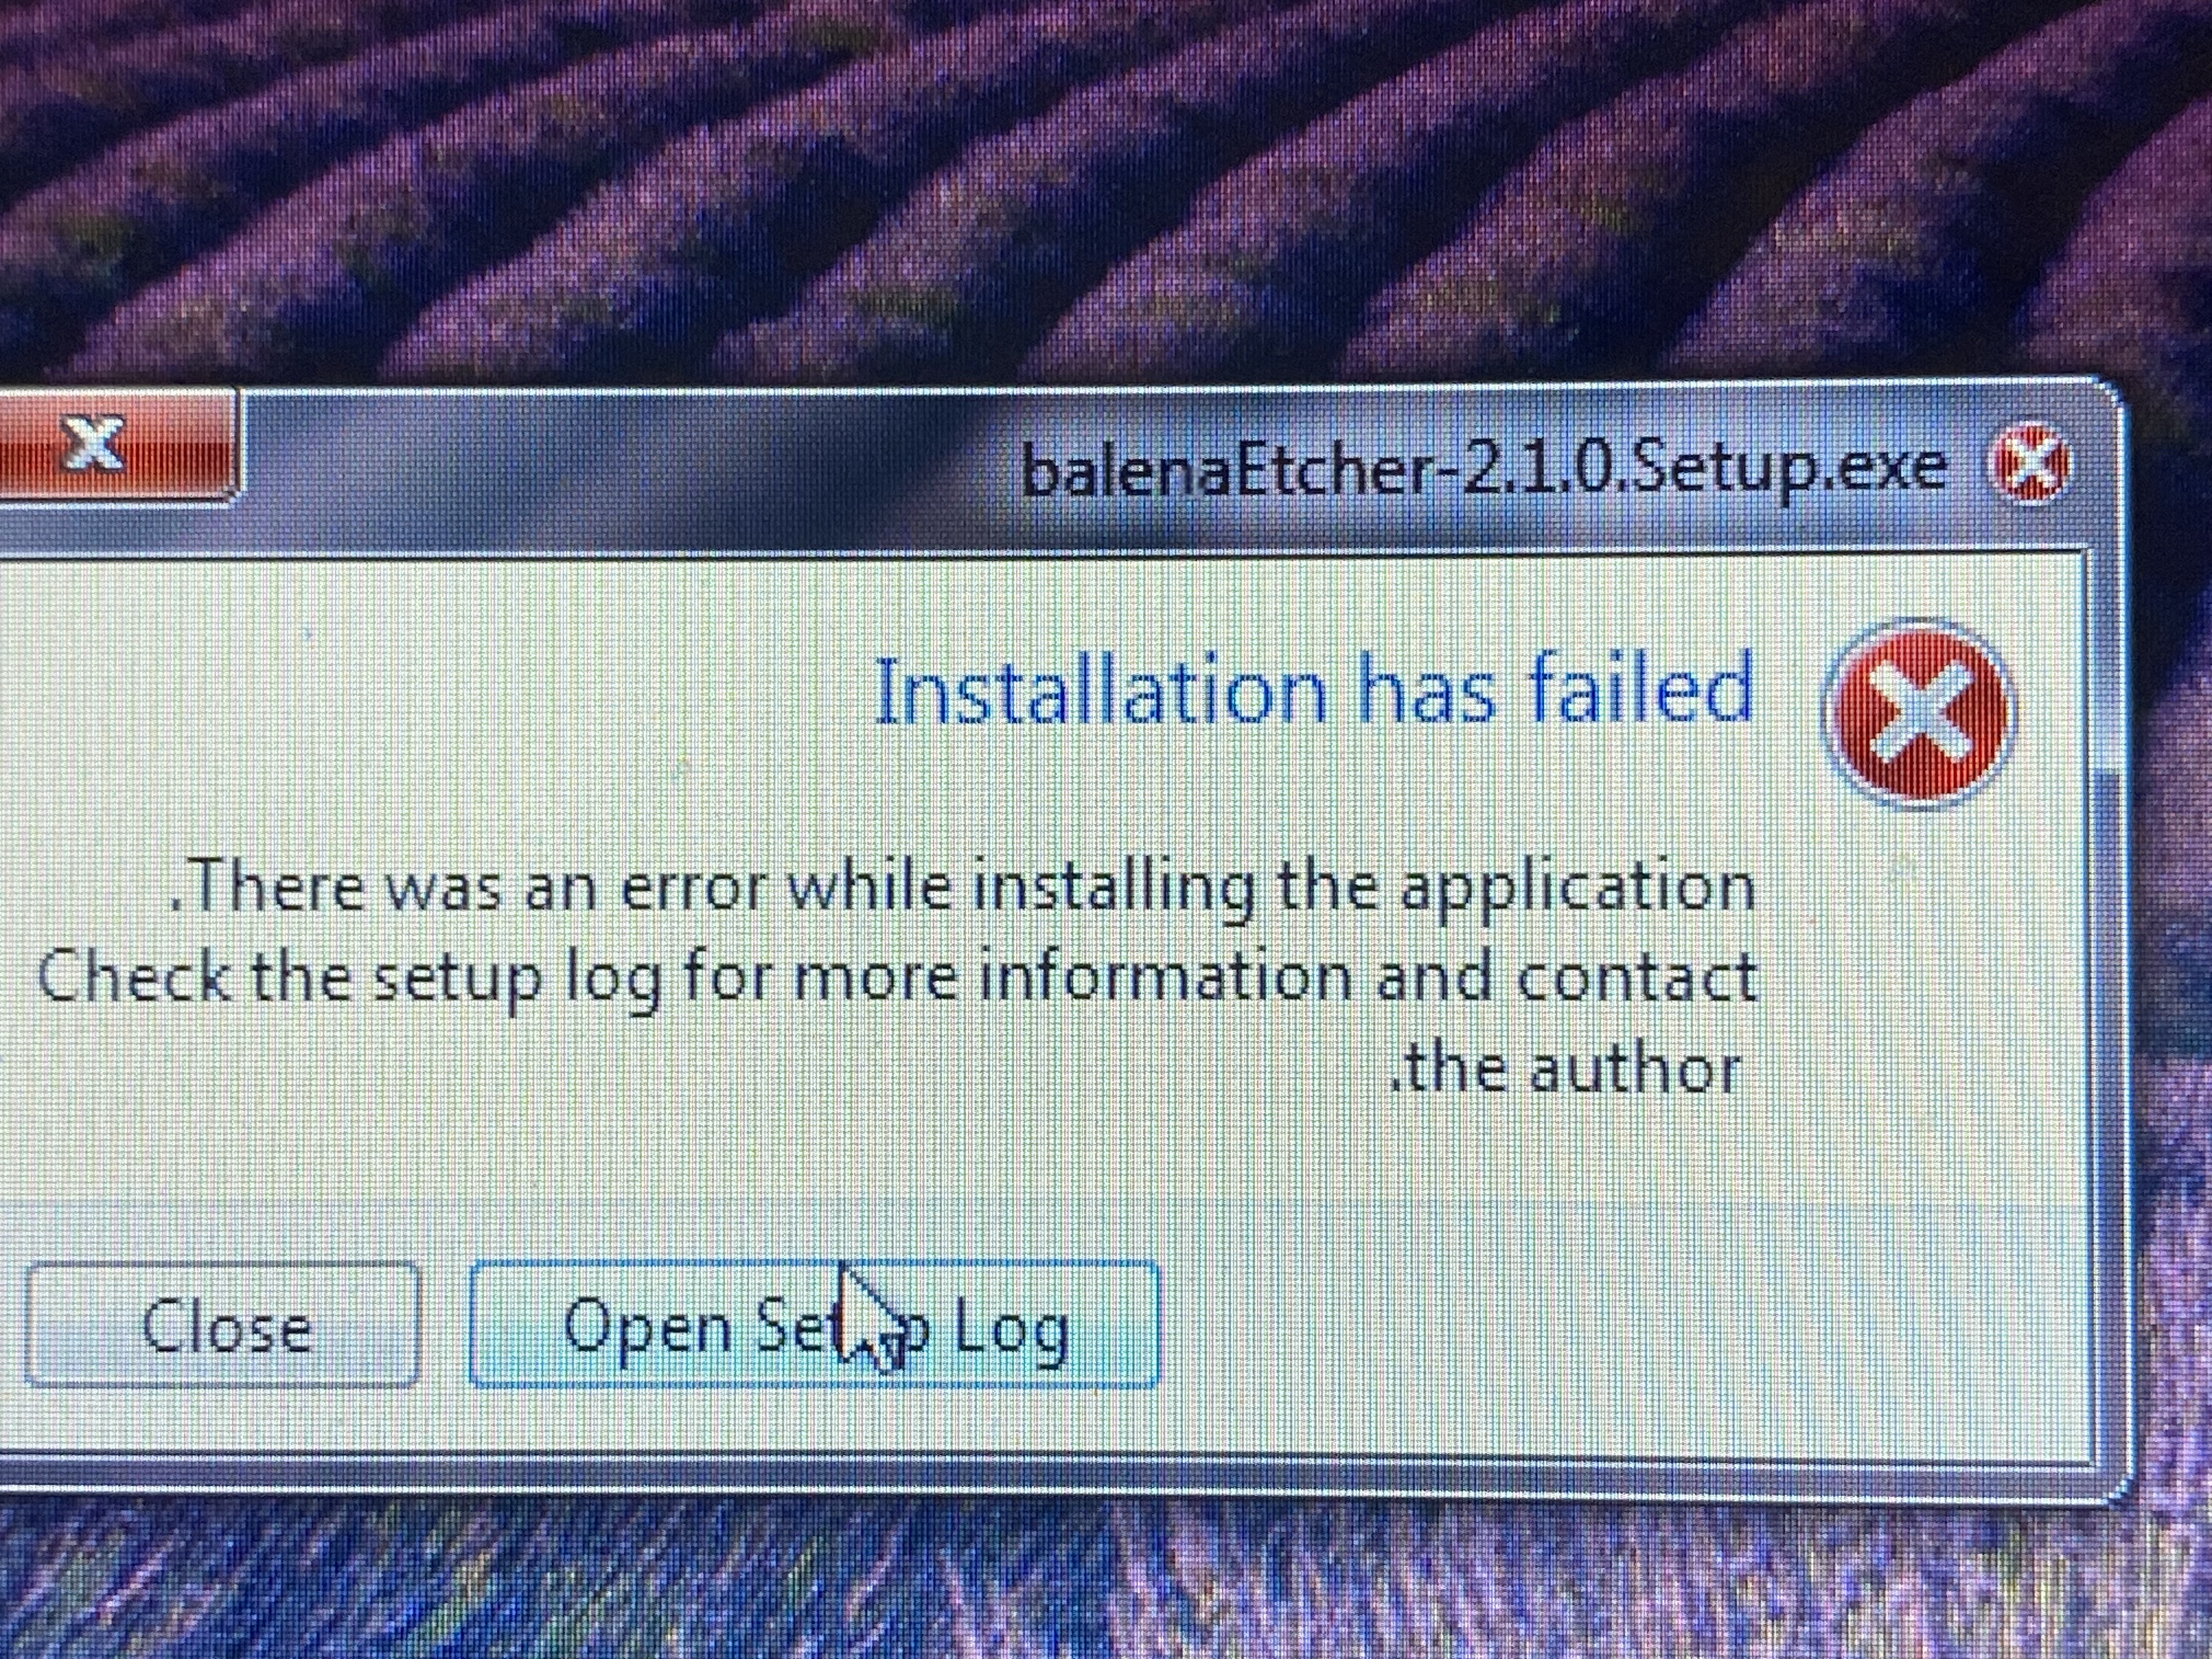Click "the author" text line

coord(1566,1069)
